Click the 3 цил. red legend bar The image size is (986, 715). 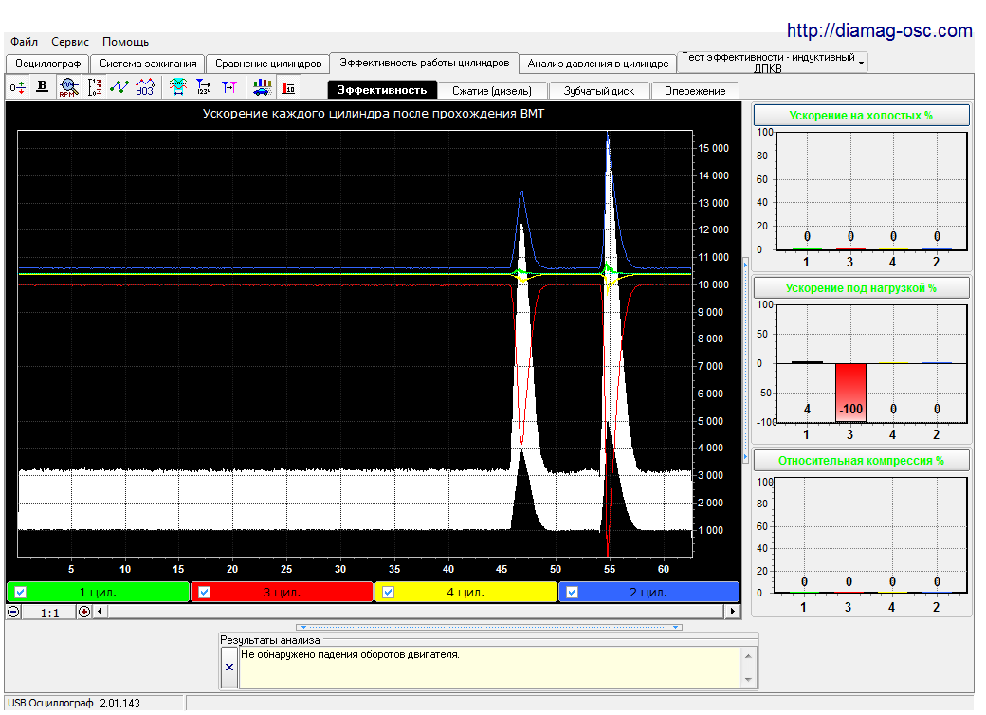pos(282,593)
